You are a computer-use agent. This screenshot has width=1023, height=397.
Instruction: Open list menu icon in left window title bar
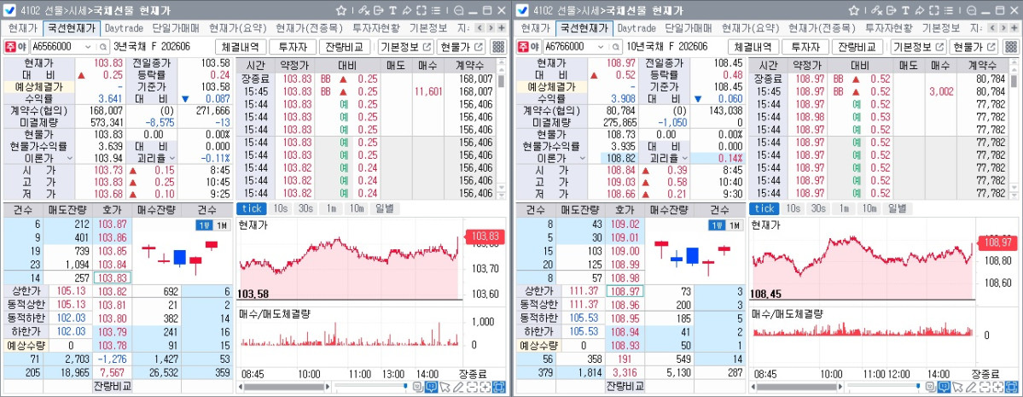[435, 10]
